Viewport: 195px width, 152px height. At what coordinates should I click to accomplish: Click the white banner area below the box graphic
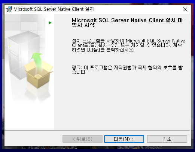point(29,115)
